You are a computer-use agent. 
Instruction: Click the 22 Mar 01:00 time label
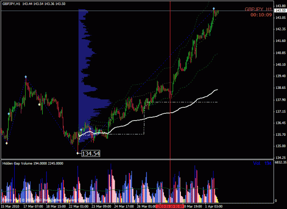pos(79,206)
